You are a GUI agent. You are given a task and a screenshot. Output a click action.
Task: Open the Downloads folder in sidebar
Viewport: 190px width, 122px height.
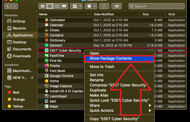tap(19, 56)
